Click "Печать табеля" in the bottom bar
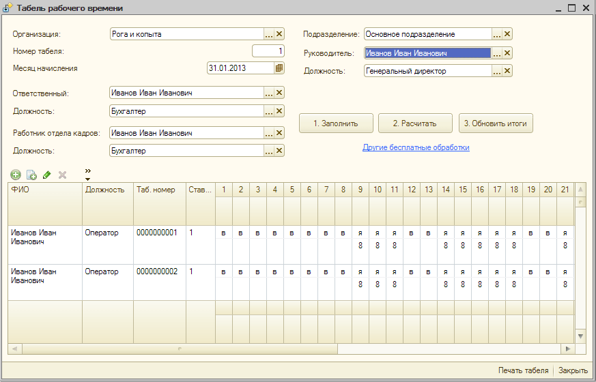The width and height of the screenshot is (596, 382). pyautogui.click(x=523, y=370)
